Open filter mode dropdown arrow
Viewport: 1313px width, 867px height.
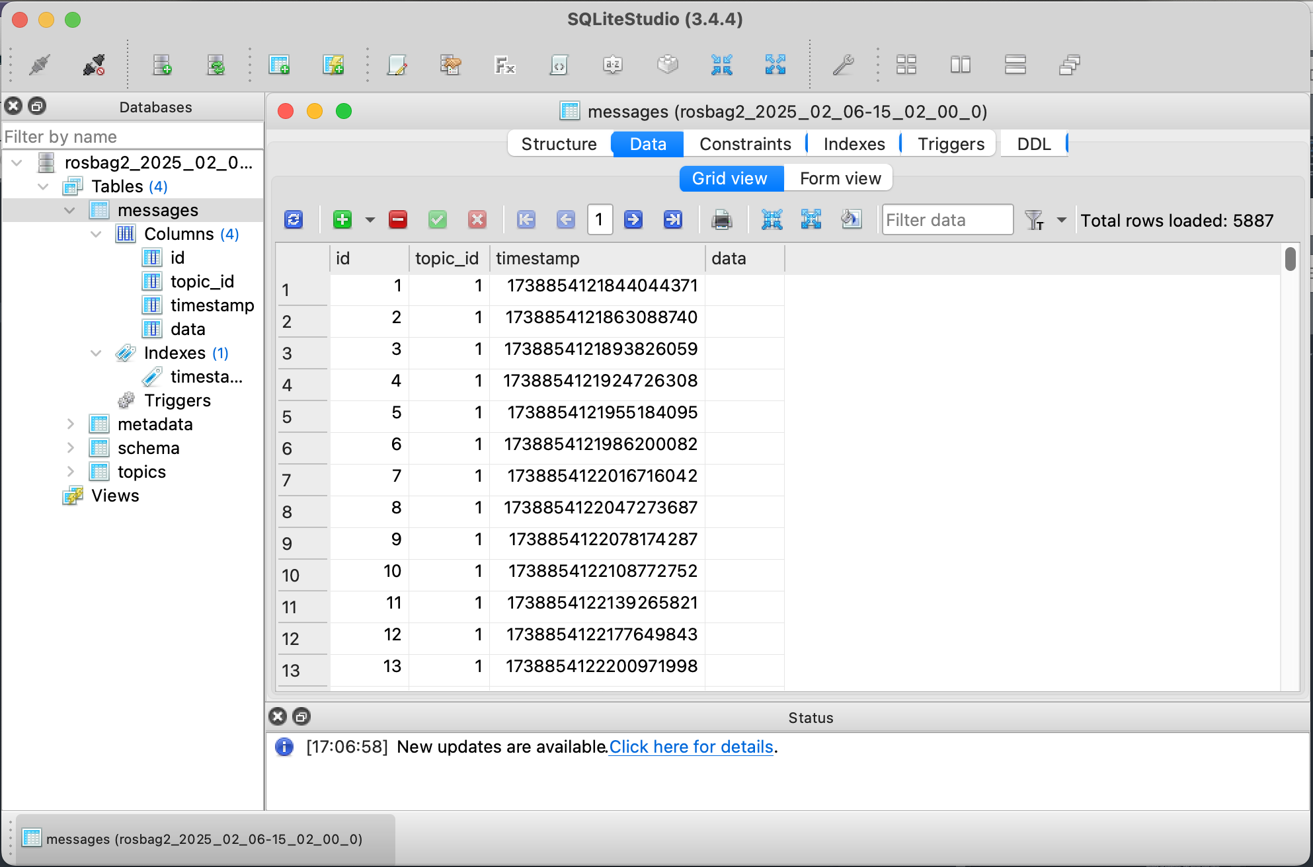pos(1062,220)
